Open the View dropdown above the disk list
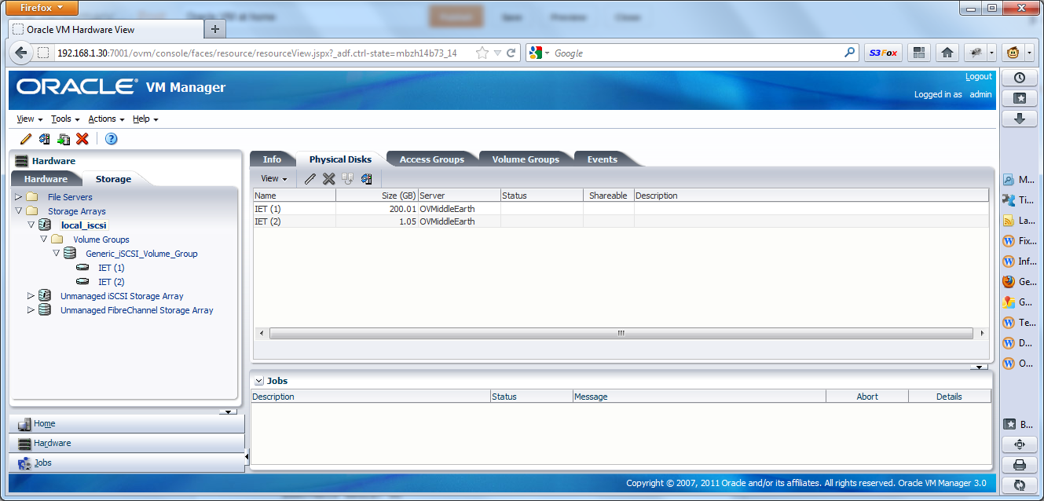 point(271,178)
